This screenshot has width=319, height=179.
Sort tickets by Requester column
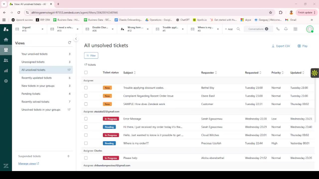[209, 72]
